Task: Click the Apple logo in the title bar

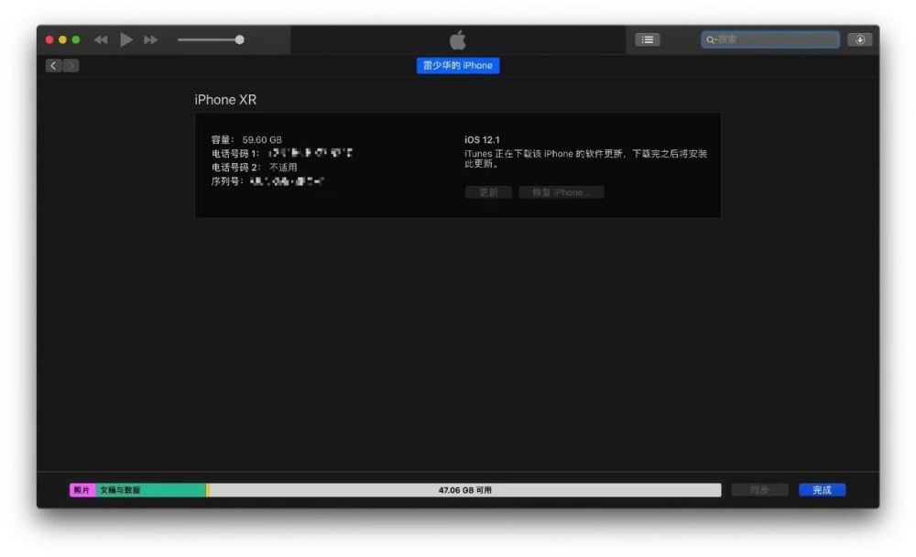Action: (458, 38)
